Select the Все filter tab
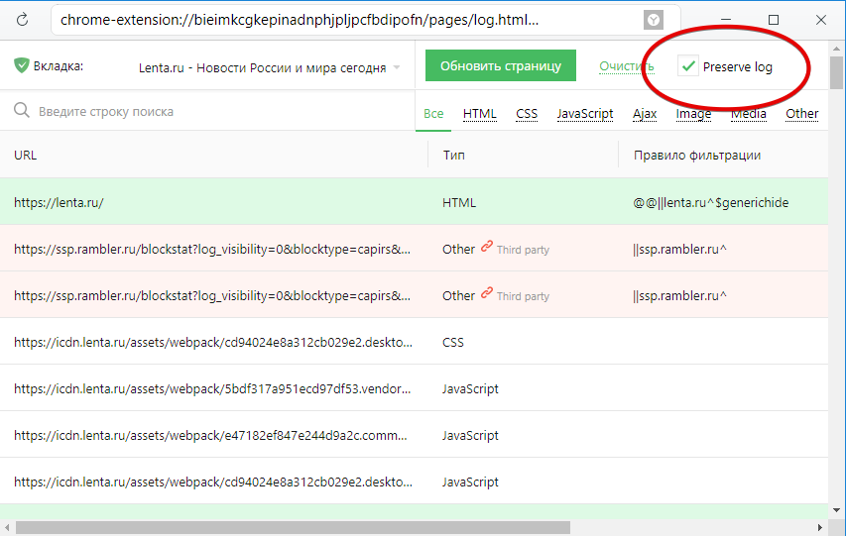Screen dimensions: 846x536 pos(433,114)
